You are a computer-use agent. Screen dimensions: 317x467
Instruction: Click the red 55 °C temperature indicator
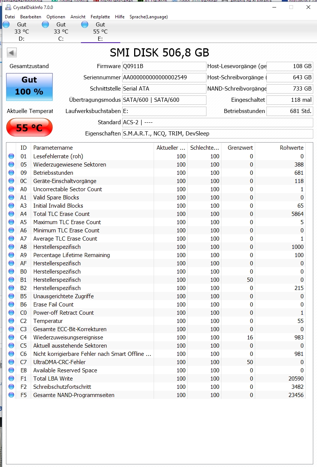[x=29, y=128]
